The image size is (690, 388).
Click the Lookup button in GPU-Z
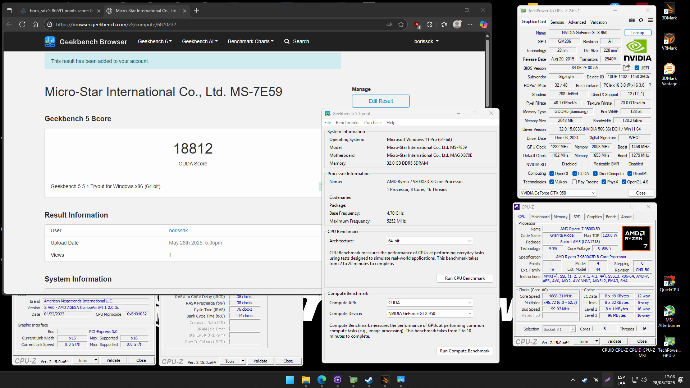638,33
